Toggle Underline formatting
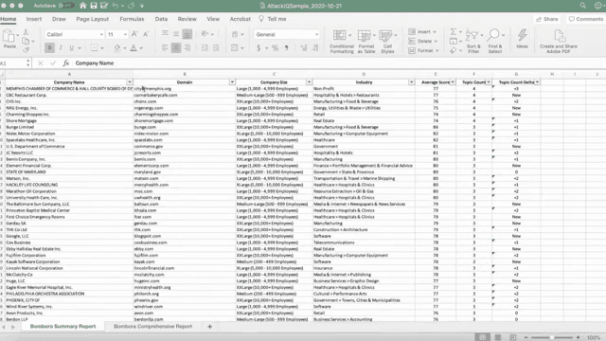 click(x=72, y=48)
